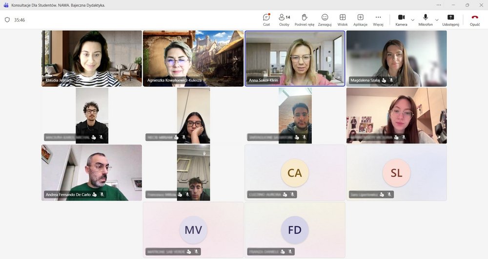Viewport: 488px width, 259px height.
Task: Show the Osoby participants list
Action: (284, 20)
